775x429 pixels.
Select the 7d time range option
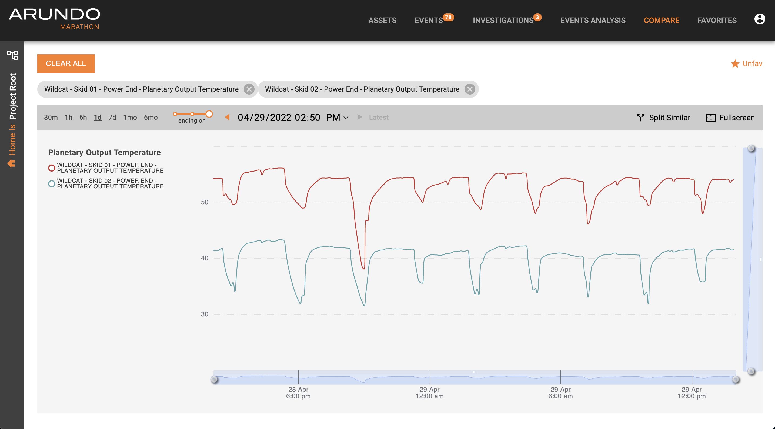tap(112, 117)
